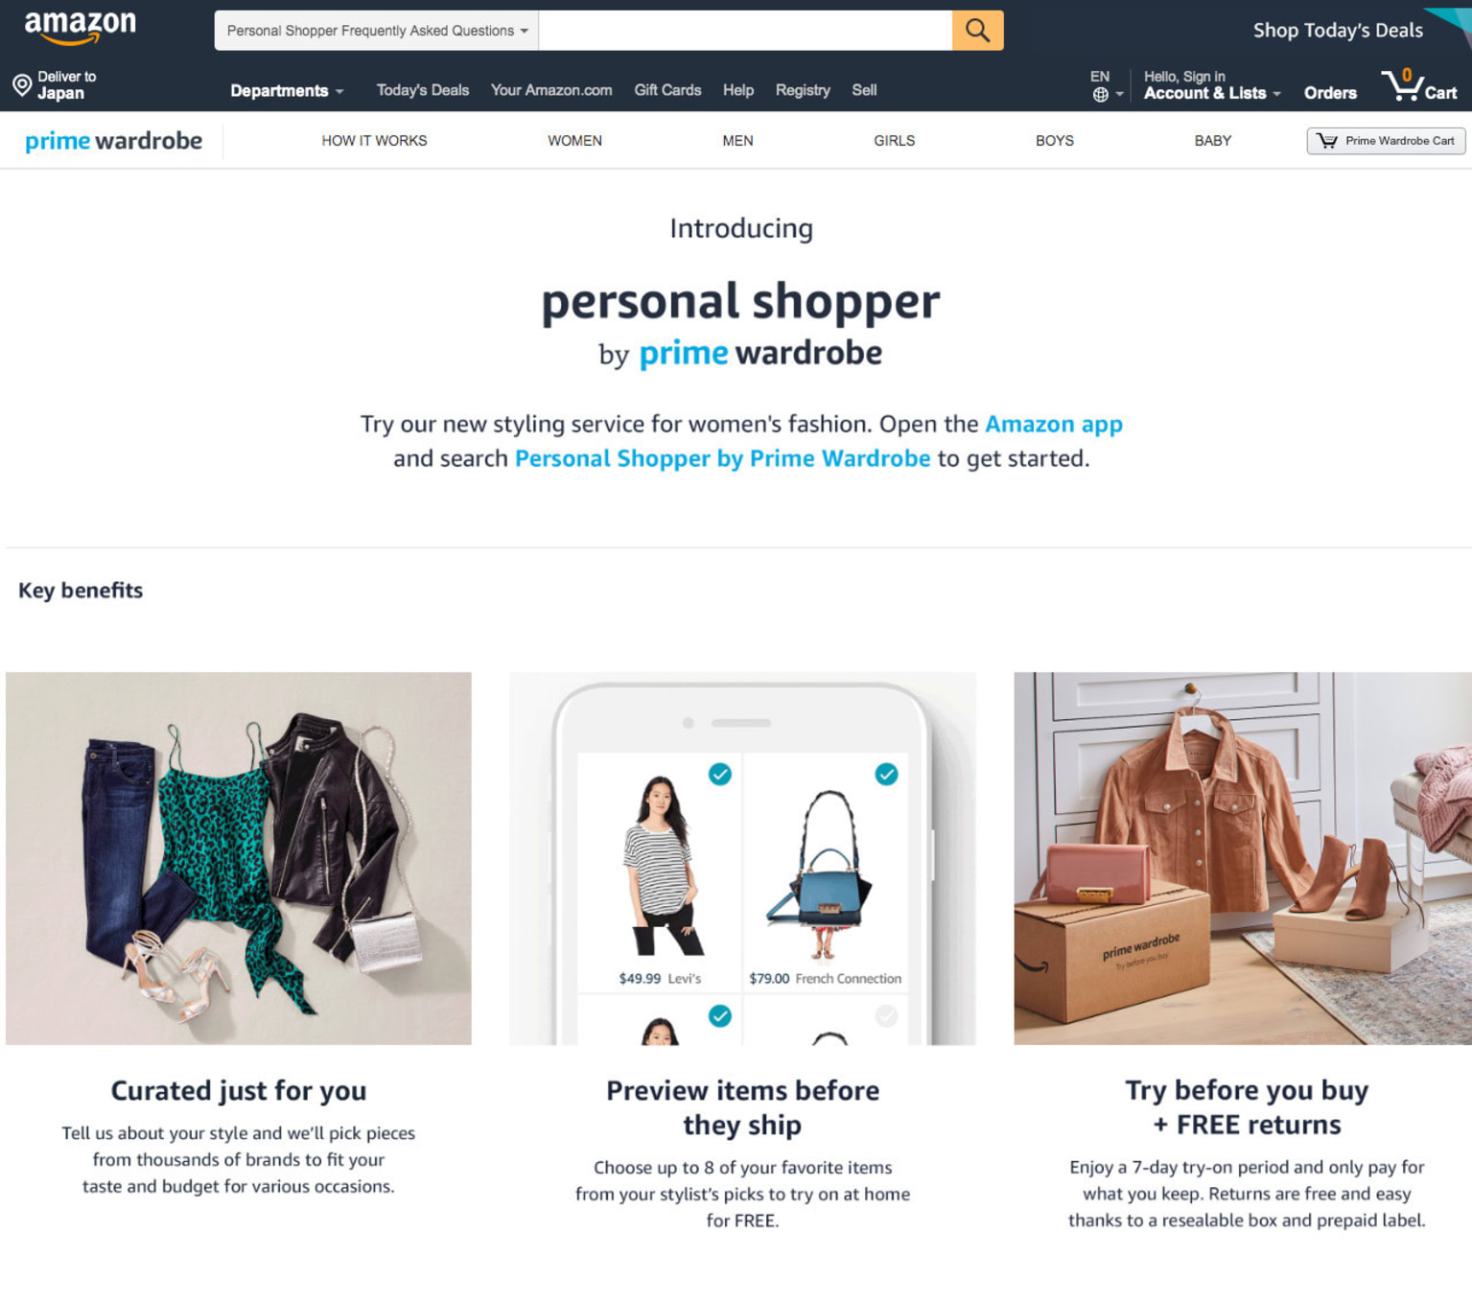The height and width of the screenshot is (1302, 1472).
Task: Open the Amazon logo home link
Action: pyautogui.click(x=81, y=29)
